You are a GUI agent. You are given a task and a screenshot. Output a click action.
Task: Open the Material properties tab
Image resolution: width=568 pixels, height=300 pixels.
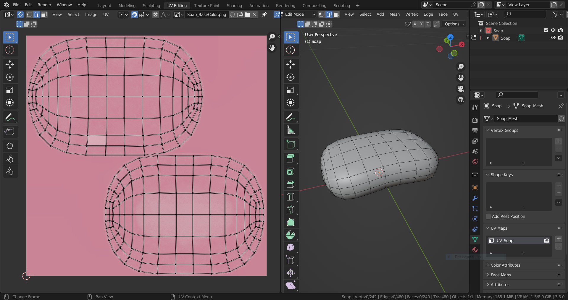pyautogui.click(x=475, y=250)
